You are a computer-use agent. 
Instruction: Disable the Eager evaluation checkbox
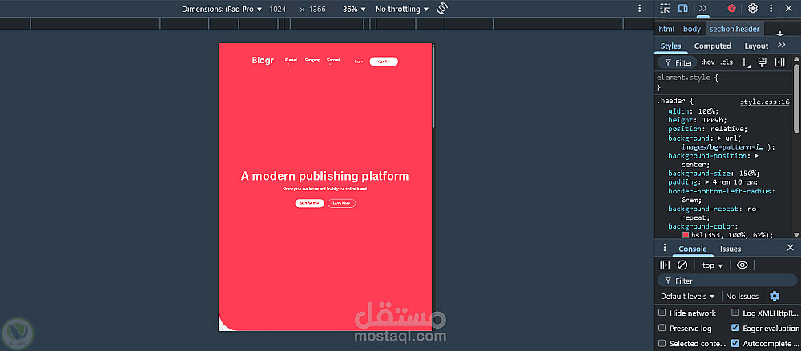tap(735, 328)
